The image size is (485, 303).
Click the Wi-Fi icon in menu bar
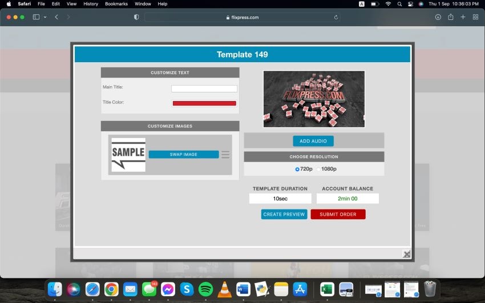click(388, 4)
